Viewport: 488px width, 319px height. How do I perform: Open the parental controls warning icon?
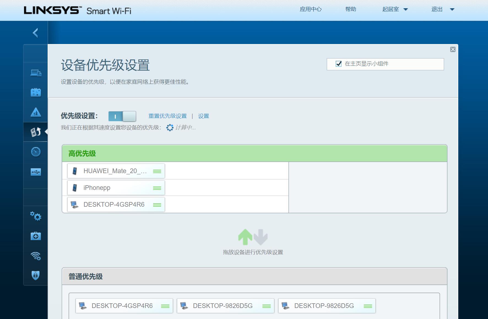pyautogui.click(x=36, y=112)
